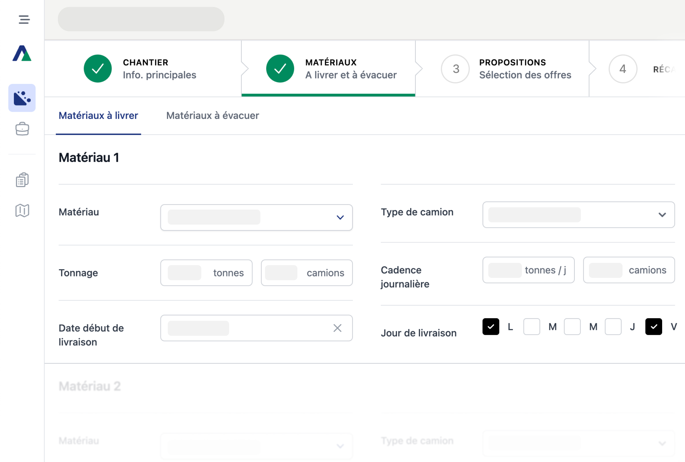685x462 pixels.
Task: Check the J (Thursday) delivery checkbox
Action: [613, 327]
